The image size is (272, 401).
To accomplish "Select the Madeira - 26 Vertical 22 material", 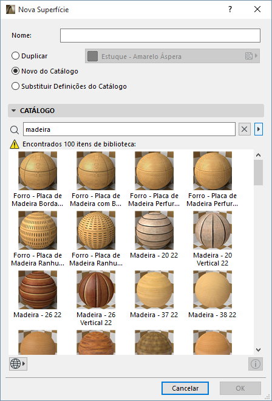I will point(96,290).
